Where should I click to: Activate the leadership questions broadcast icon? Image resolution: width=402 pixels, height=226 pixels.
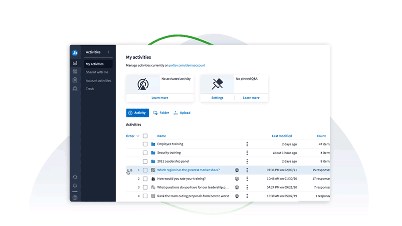[x=237, y=187]
